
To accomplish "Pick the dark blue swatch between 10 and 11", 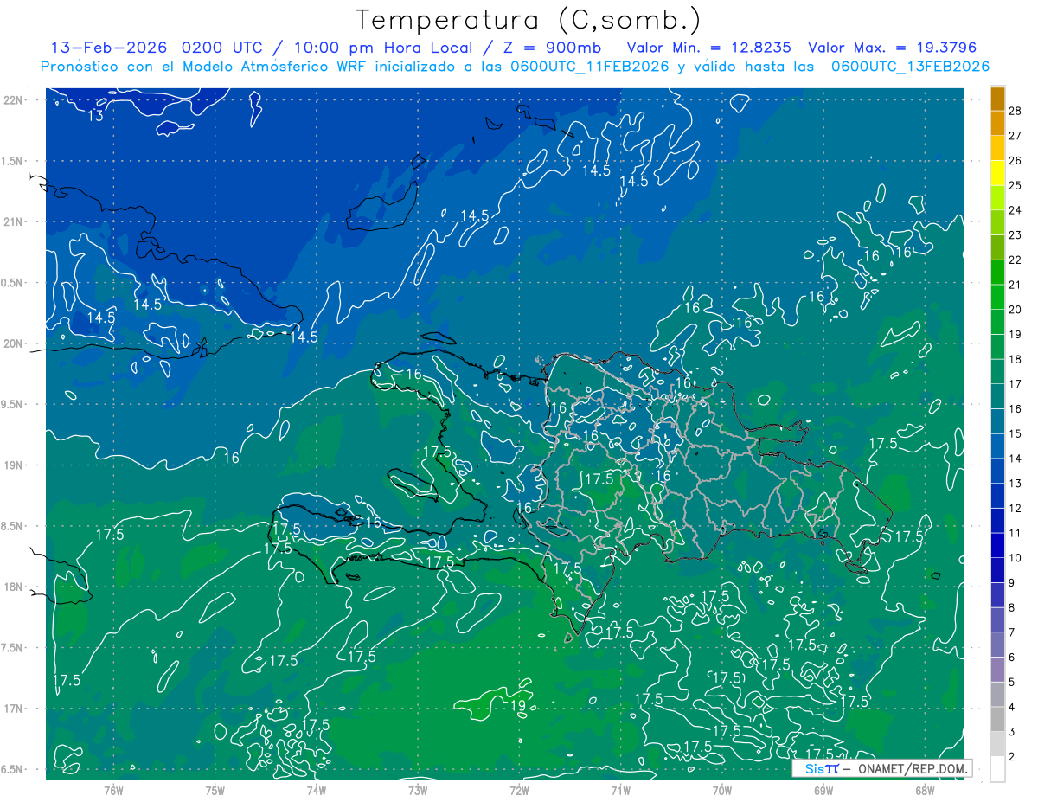I will (997, 546).
